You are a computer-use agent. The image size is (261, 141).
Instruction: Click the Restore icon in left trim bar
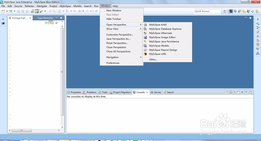click(3, 19)
